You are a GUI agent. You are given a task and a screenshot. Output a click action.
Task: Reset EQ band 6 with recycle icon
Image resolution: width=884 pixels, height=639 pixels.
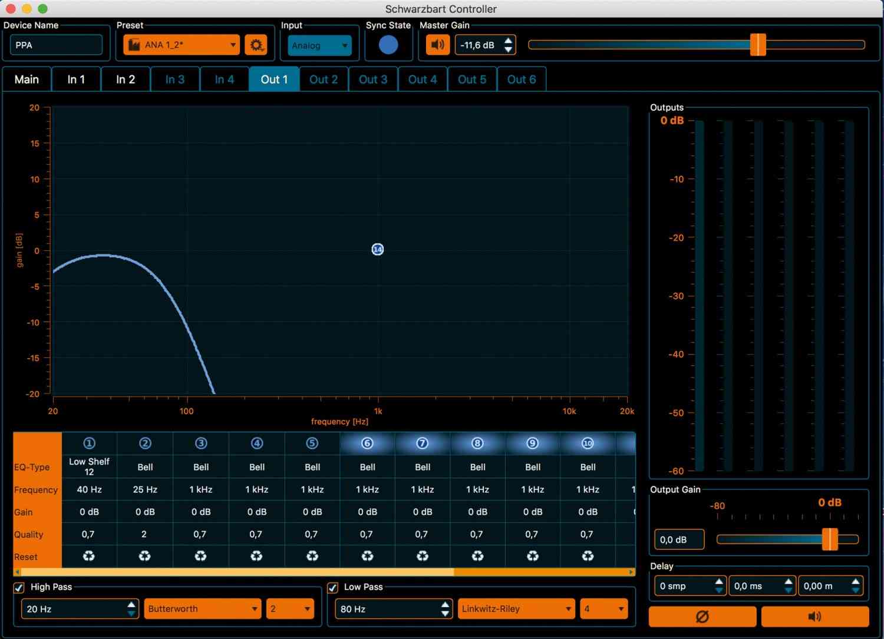367,556
